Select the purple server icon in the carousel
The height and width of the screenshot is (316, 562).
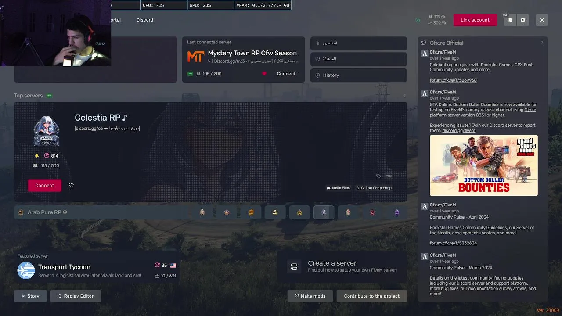tap(397, 212)
